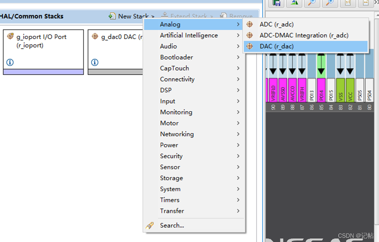Screen dimensions: 379x242
Task: Open the CapTouch category
Action: click(x=193, y=68)
